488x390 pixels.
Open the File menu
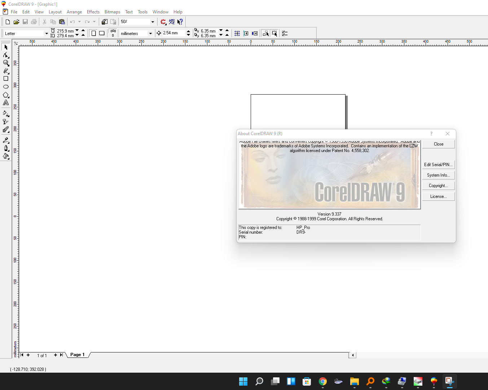click(x=14, y=12)
